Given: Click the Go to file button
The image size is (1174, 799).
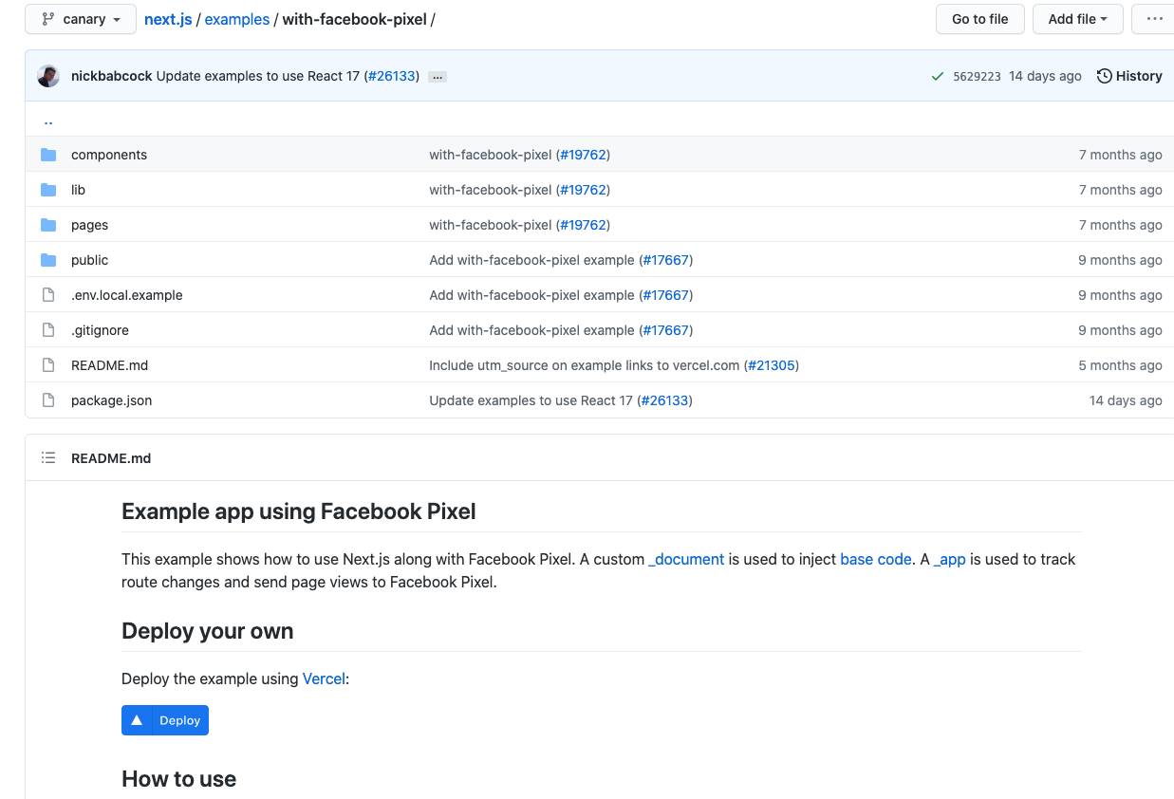Looking at the screenshot, I should [980, 19].
